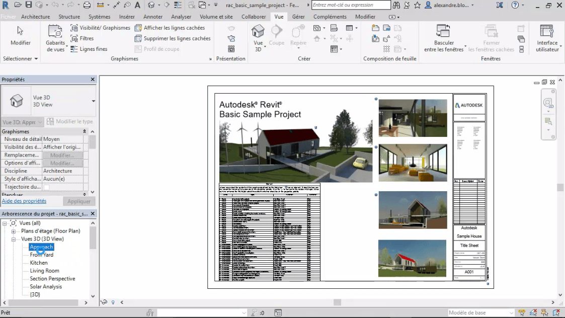Open the Modèle de base dropdown

[x=510, y=313]
